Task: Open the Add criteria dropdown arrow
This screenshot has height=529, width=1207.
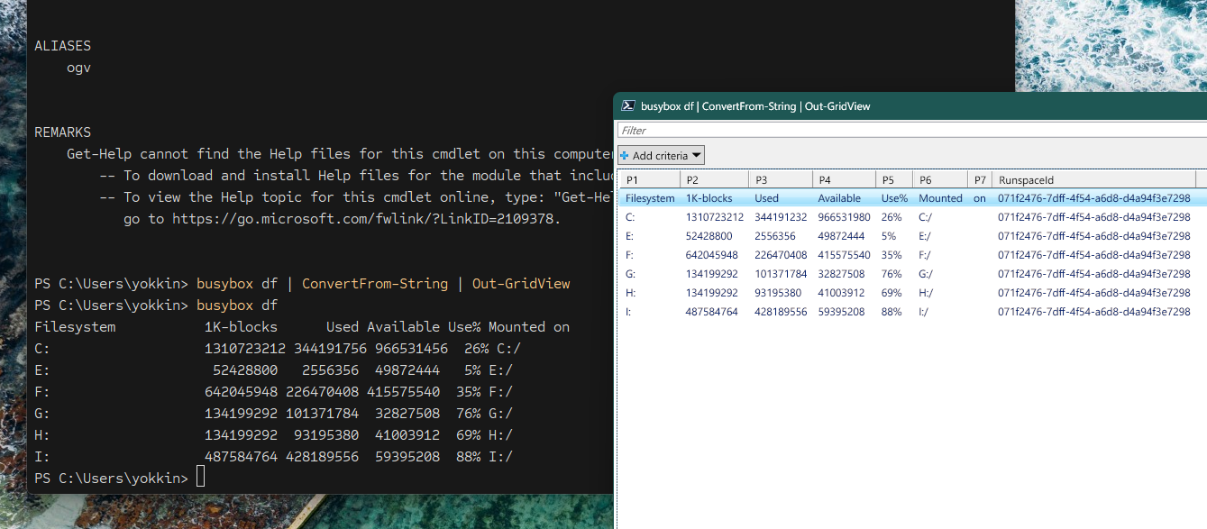Action: [x=696, y=156]
